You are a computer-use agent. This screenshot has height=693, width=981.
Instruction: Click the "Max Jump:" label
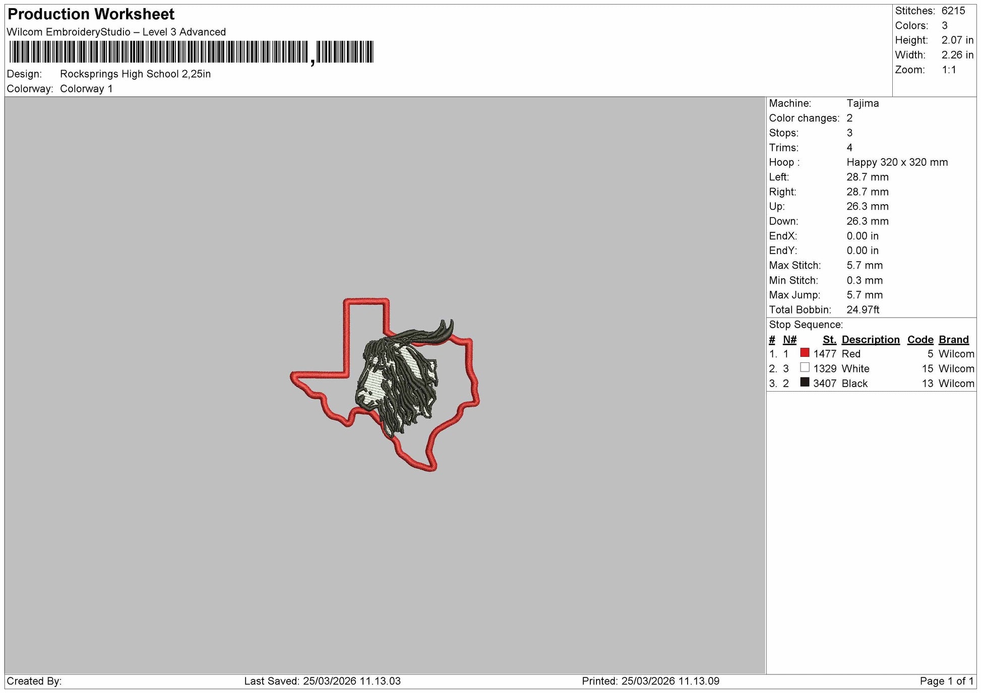(794, 295)
